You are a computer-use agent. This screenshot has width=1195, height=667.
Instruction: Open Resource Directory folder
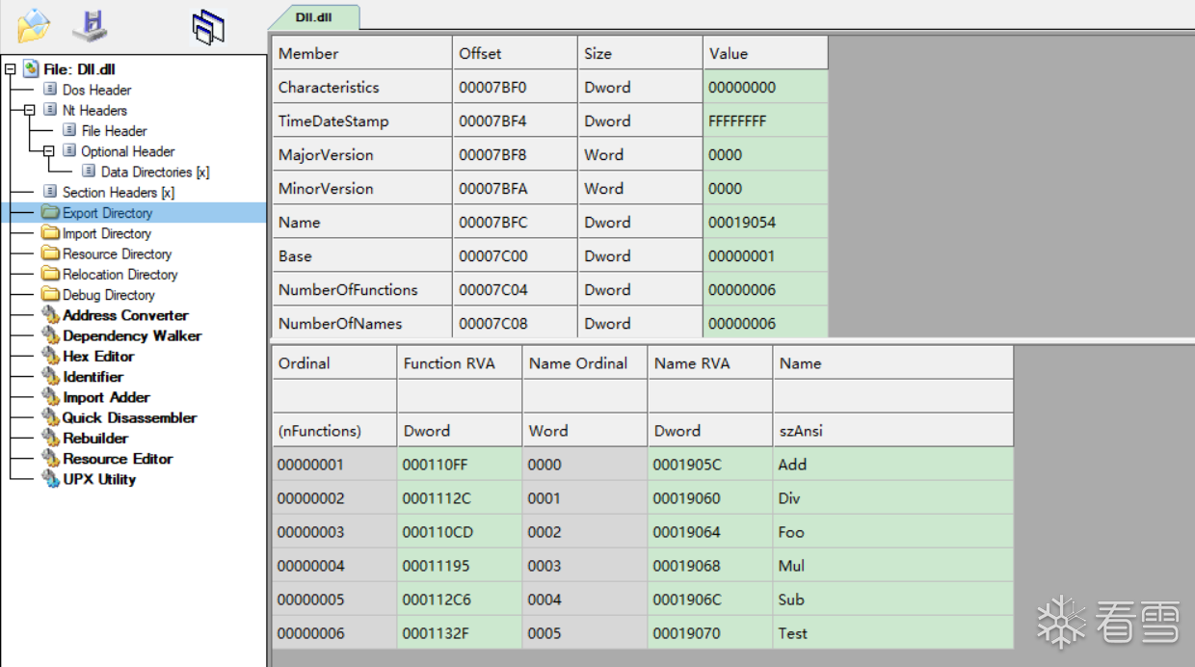(x=117, y=253)
